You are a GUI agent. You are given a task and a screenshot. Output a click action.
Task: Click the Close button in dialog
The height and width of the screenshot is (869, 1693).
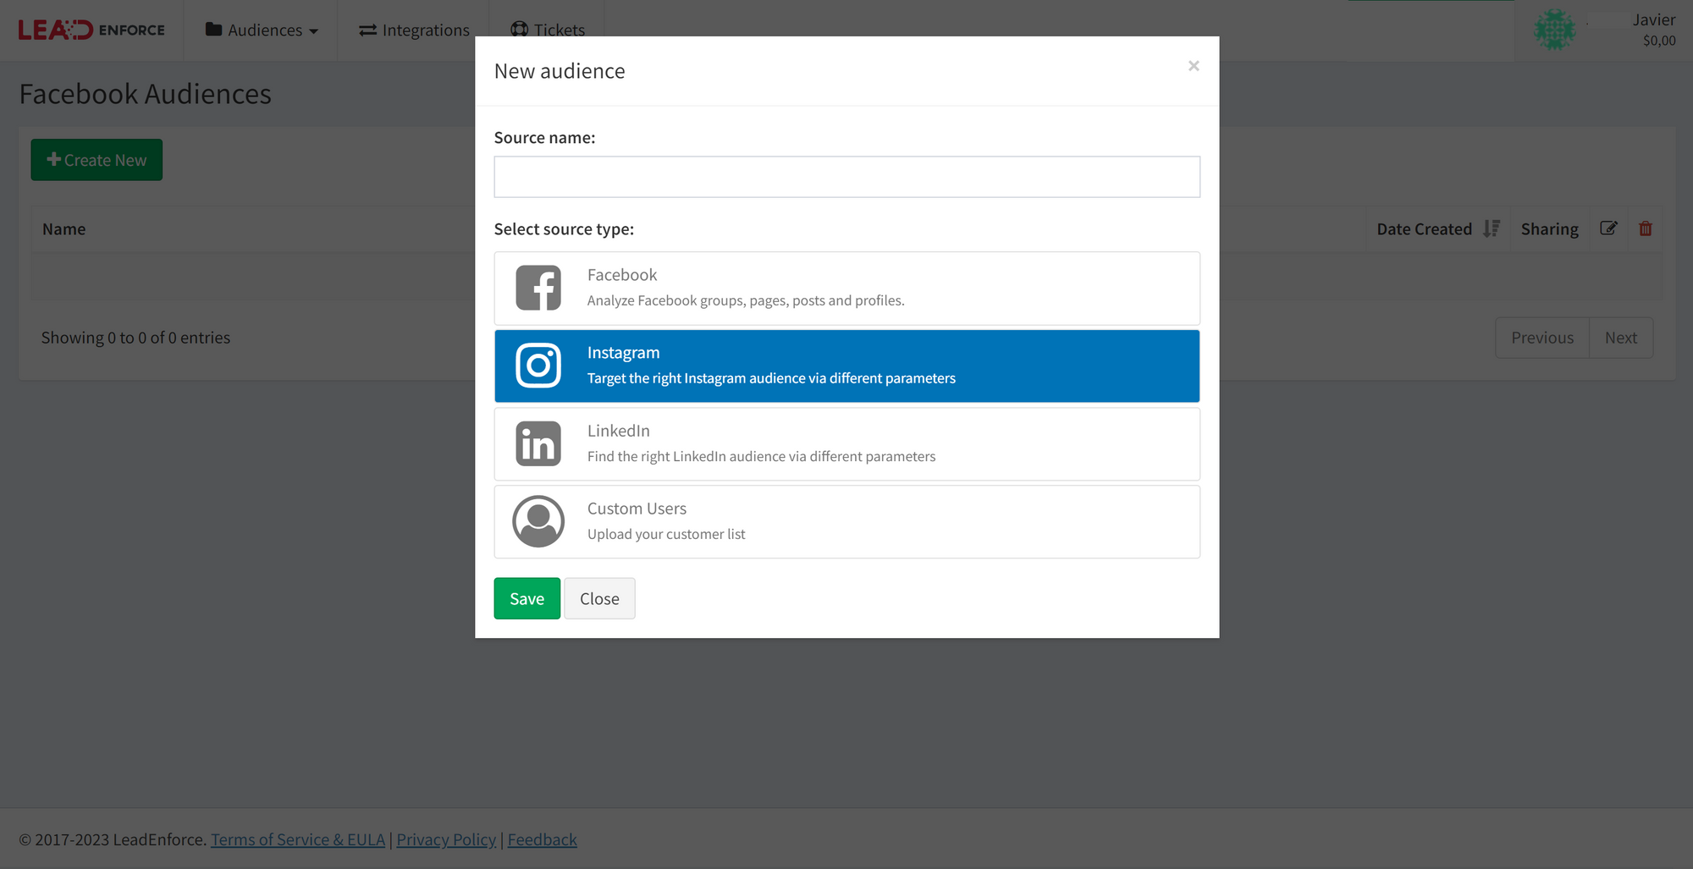[x=599, y=598]
